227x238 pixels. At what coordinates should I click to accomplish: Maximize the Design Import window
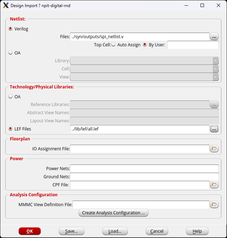pos(202,5)
